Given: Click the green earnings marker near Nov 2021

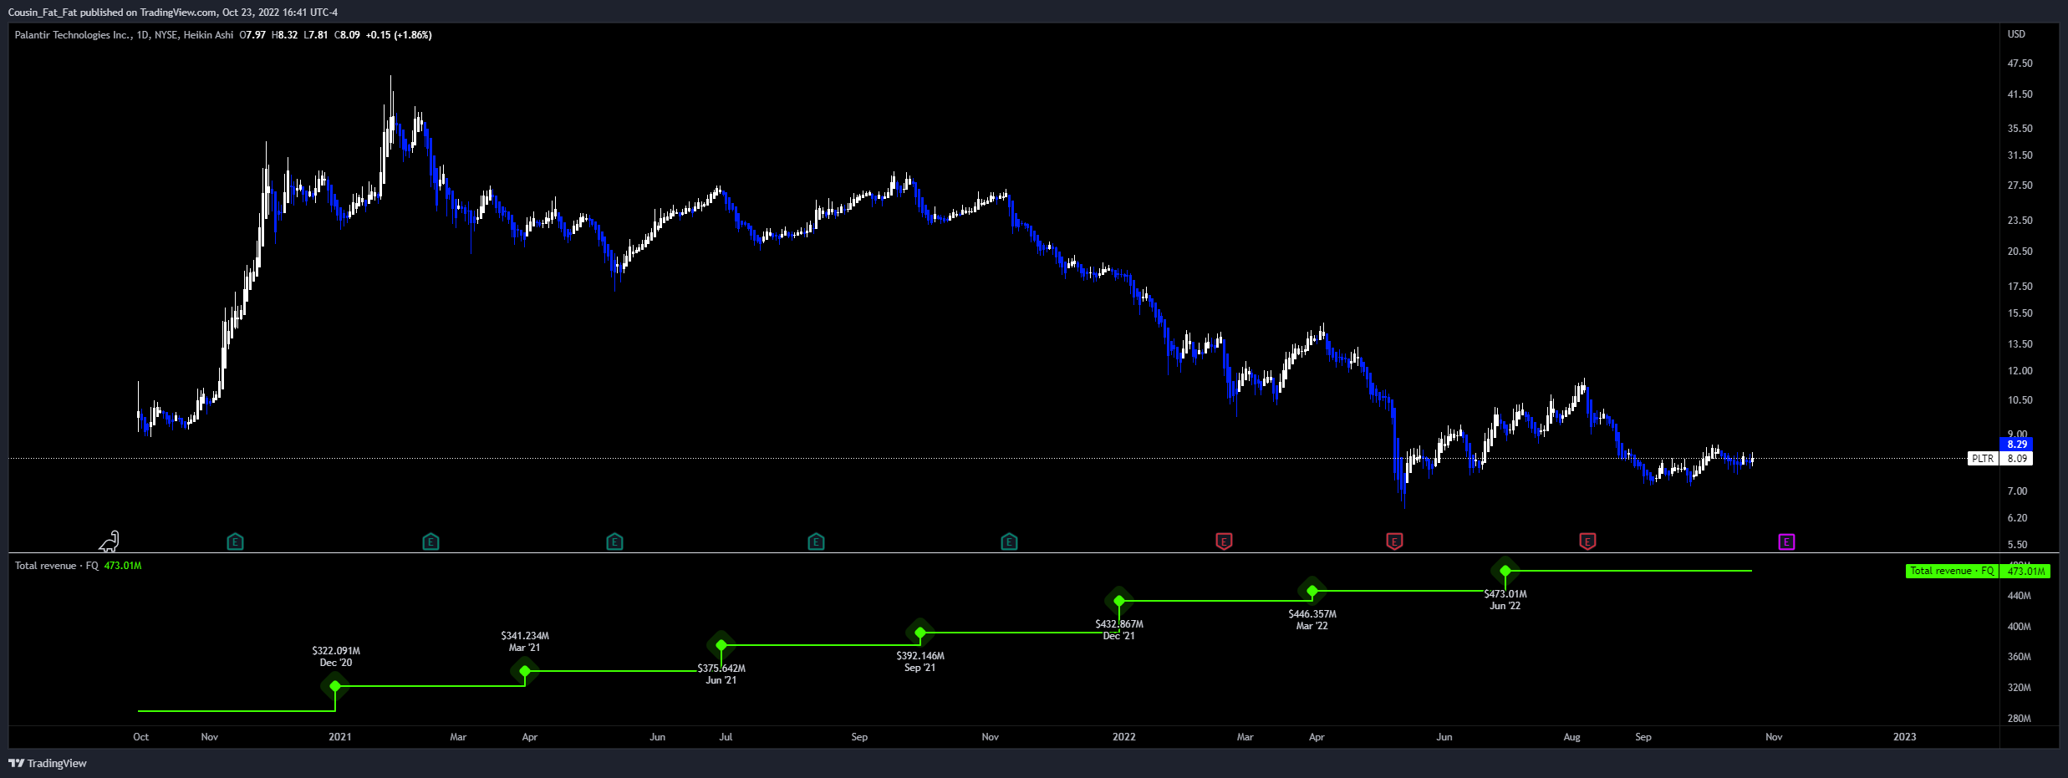Looking at the screenshot, I should 1009,542.
